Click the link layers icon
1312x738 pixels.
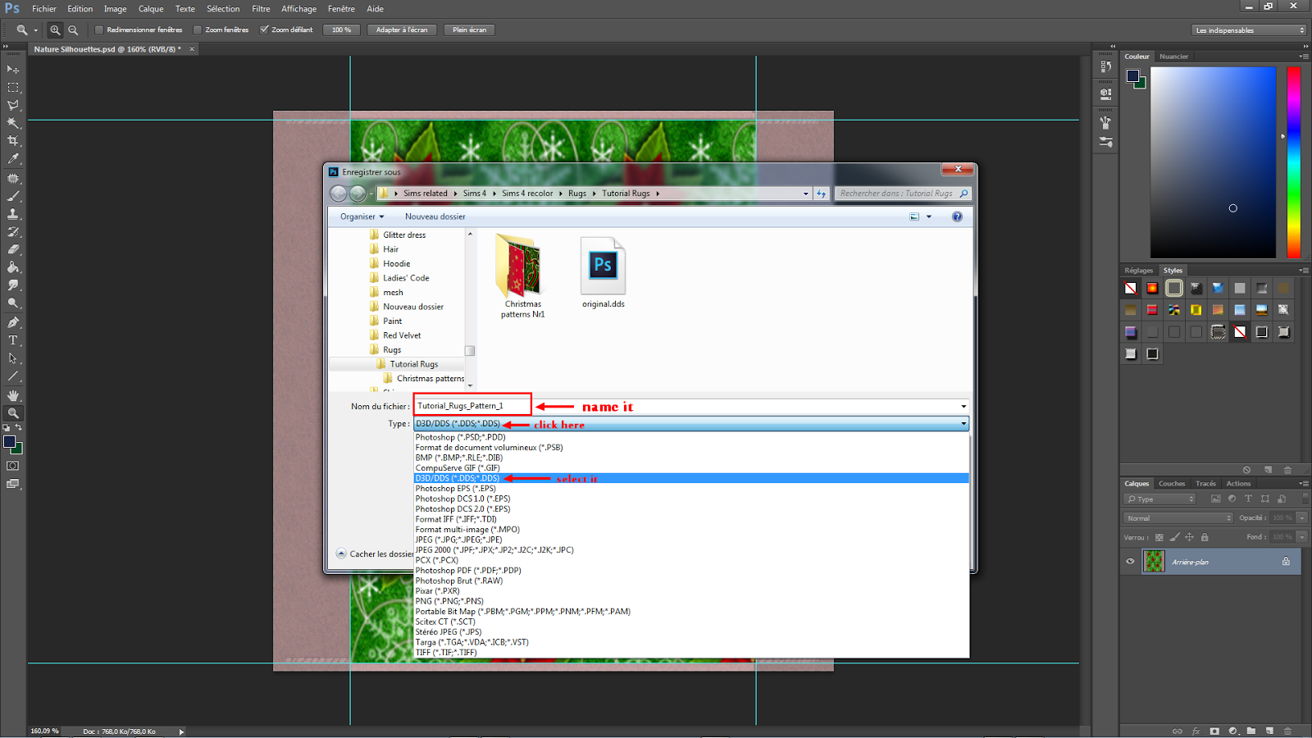coord(1178,731)
